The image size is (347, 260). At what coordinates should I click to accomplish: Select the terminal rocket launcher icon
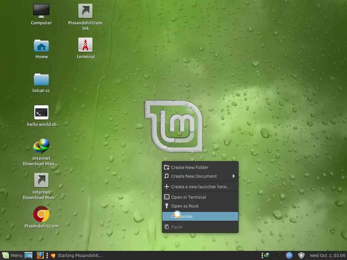tap(85, 45)
